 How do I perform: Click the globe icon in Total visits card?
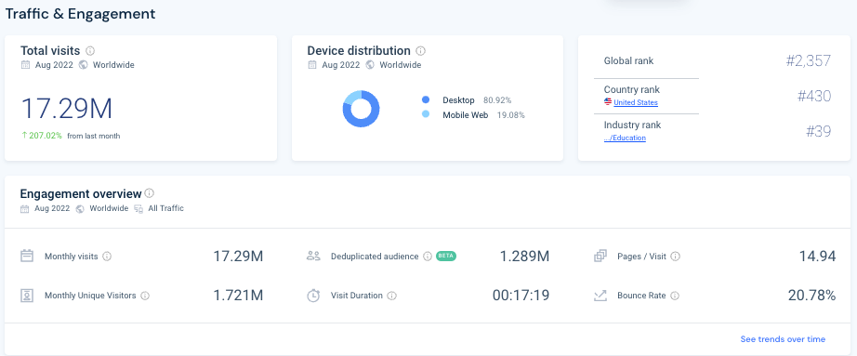coord(83,65)
